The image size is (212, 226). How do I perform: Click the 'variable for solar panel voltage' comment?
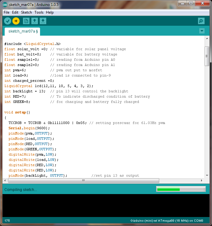coord(88,49)
